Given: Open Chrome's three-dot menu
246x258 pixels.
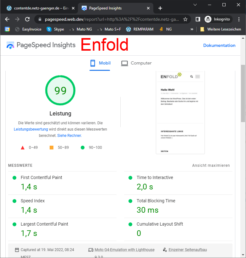Looking at the screenshot, I should pos(239,19).
